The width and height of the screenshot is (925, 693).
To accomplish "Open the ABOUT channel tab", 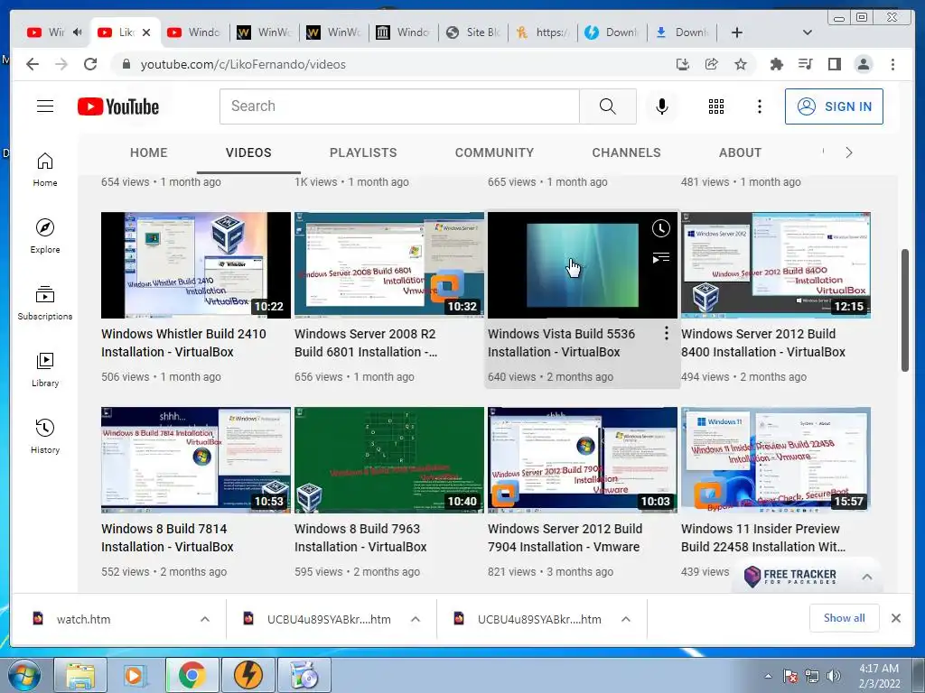I will pyautogui.click(x=740, y=152).
